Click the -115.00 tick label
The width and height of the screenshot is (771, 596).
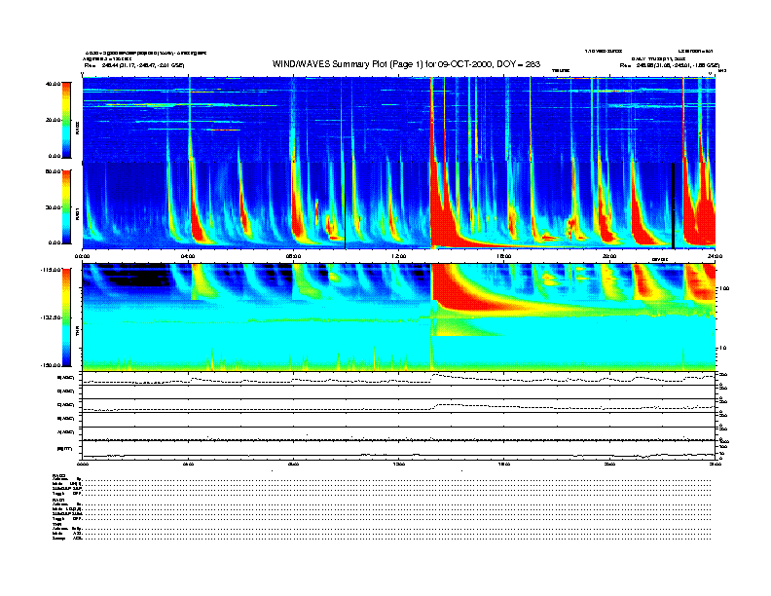coord(52,270)
